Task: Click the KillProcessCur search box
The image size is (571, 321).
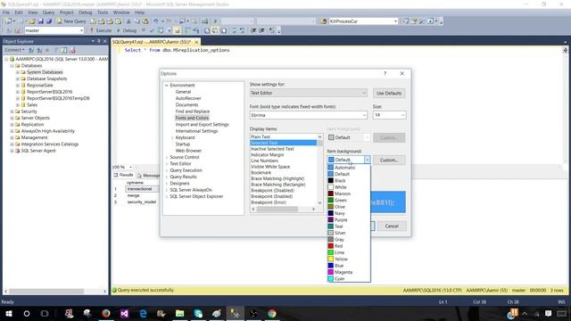Action: [x=363, y=21]
